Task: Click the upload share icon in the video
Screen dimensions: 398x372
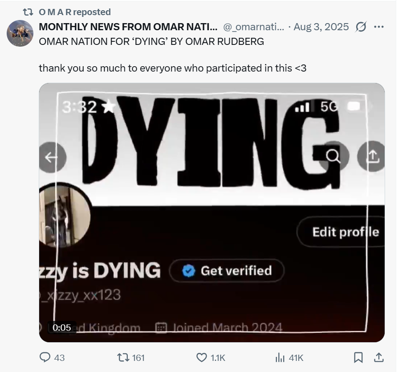Action: point(372,156)
